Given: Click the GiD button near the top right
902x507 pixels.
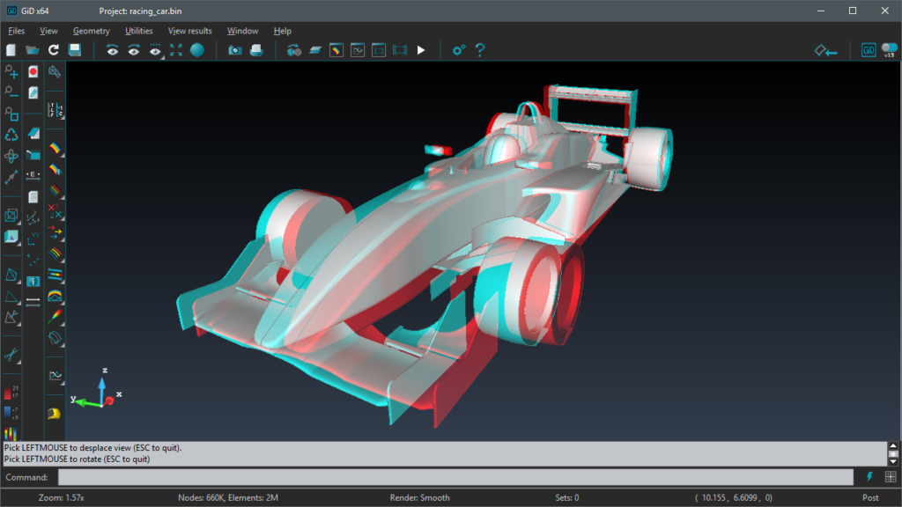Looking at the screenshot, I should click(869, 50).
